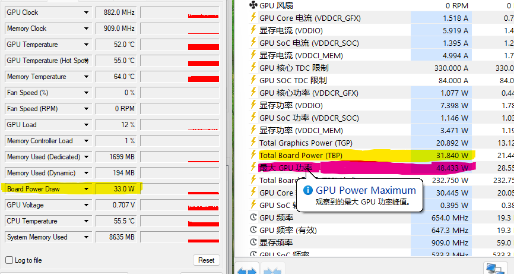Open the Fan Speed (RPM) dropdown
The image size is (514, 274).
86,109
